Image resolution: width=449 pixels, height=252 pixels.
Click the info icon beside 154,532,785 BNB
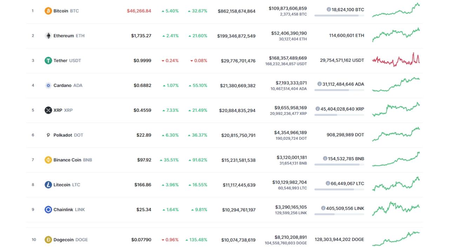tap(325, 159)
